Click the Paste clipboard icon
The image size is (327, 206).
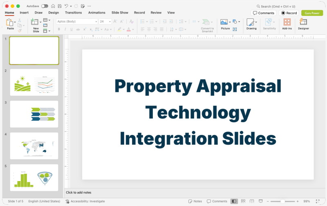pyautogui.click(x=9, y=22)
